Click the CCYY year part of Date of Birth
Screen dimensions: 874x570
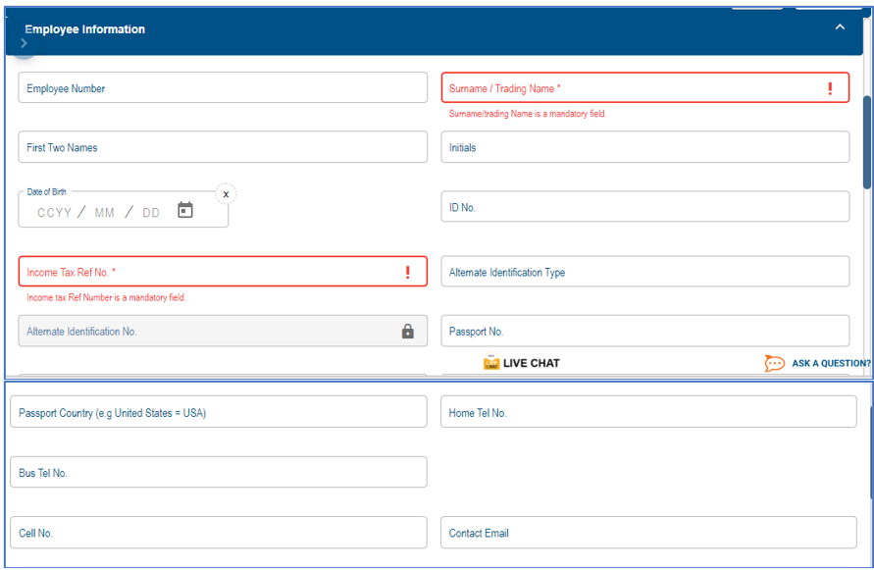(x=54, y=213)
